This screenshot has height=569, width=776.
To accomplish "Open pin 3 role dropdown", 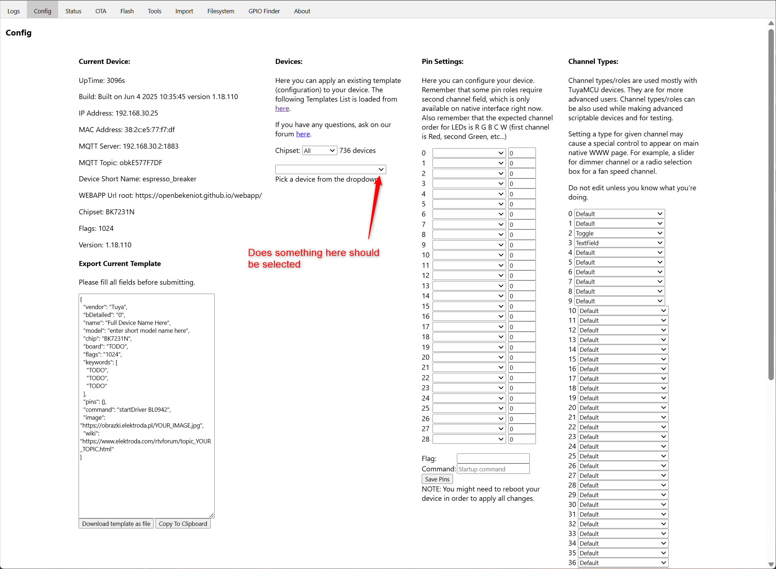I will [x=469, y=183].
